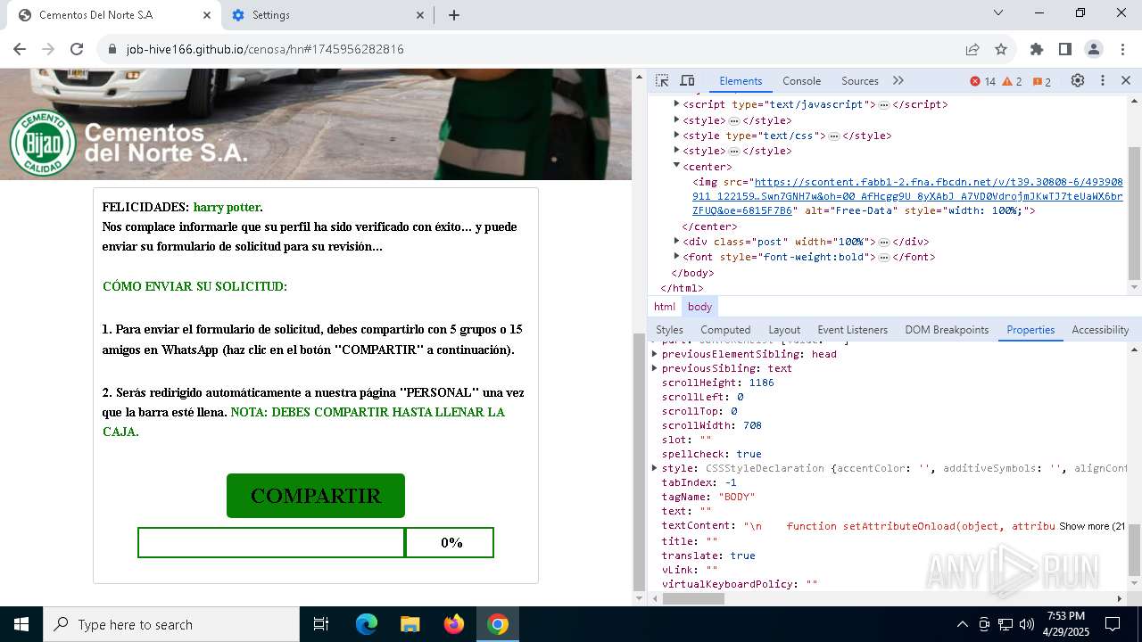Share this page icon in address bar
The height and width of the screenshot is (642, 1142).
pyautogui.click(x=972, y=49)
